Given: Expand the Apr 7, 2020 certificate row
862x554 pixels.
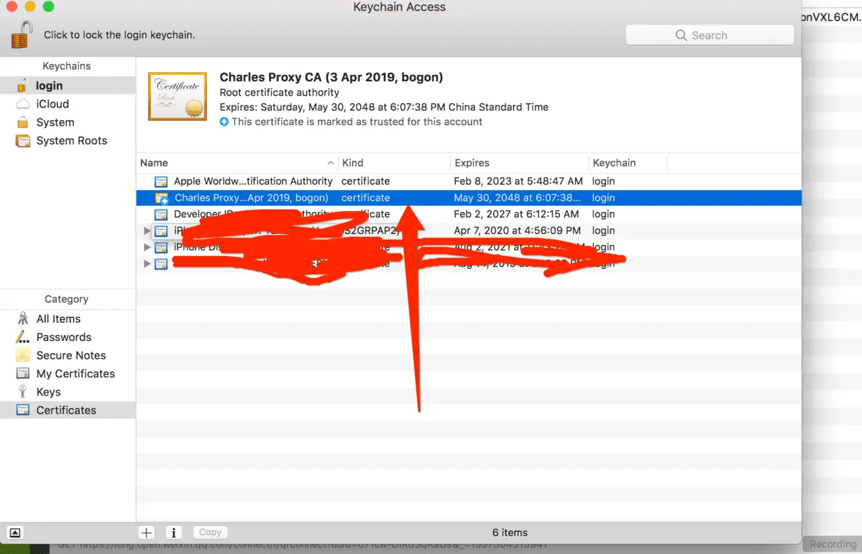Looking at the screenshot, I should (147, 230).
